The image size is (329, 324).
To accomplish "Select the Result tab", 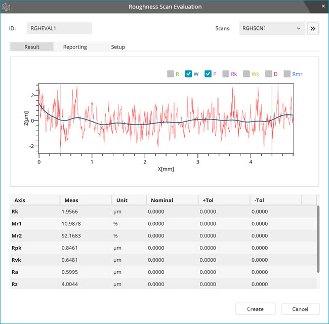I will 32,47.
